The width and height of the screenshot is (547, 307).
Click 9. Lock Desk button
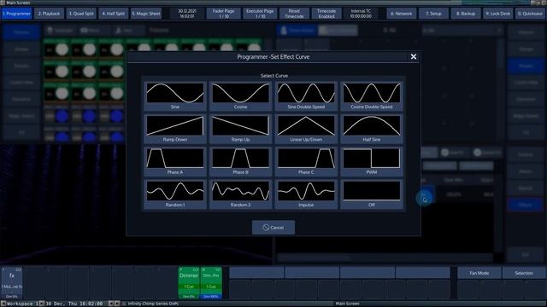coord(497,14)
